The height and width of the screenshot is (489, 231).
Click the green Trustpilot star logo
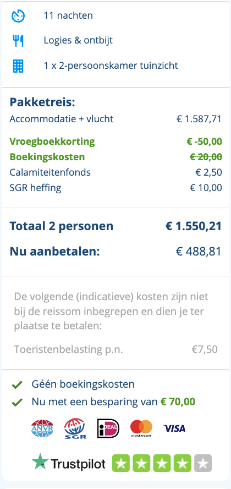(40, 462)
